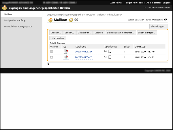Screen dimensions: 173x130
Task: Select Mailbox in the left sidebar
Action: [x=8, y=14]
